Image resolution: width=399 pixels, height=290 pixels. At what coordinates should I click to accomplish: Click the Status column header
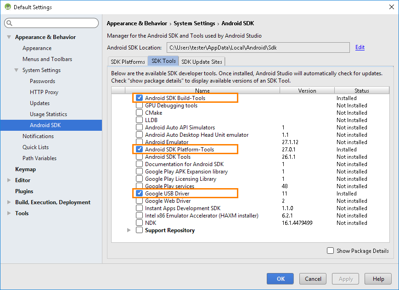[x=362, y=90]
